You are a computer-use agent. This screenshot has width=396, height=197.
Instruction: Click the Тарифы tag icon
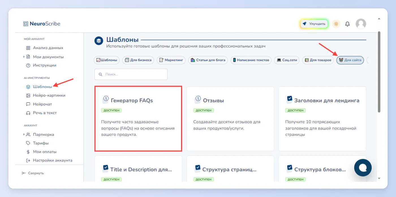tap(28, 143)
